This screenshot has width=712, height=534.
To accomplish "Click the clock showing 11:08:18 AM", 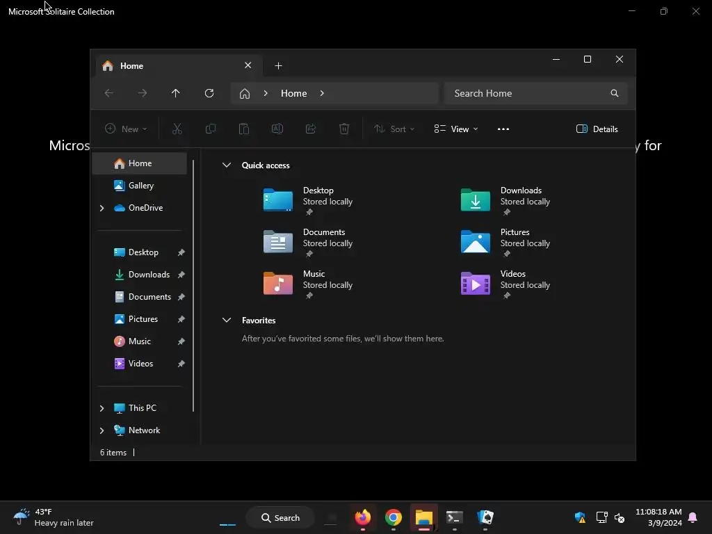I will click(658, 517).
